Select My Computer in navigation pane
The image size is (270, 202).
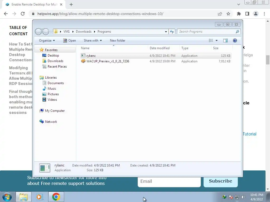click(55, 111)
